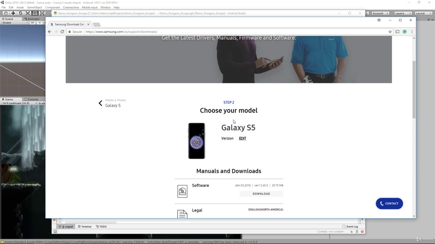
Task: Bookmark page with the star icon
Action: point(390,32)
